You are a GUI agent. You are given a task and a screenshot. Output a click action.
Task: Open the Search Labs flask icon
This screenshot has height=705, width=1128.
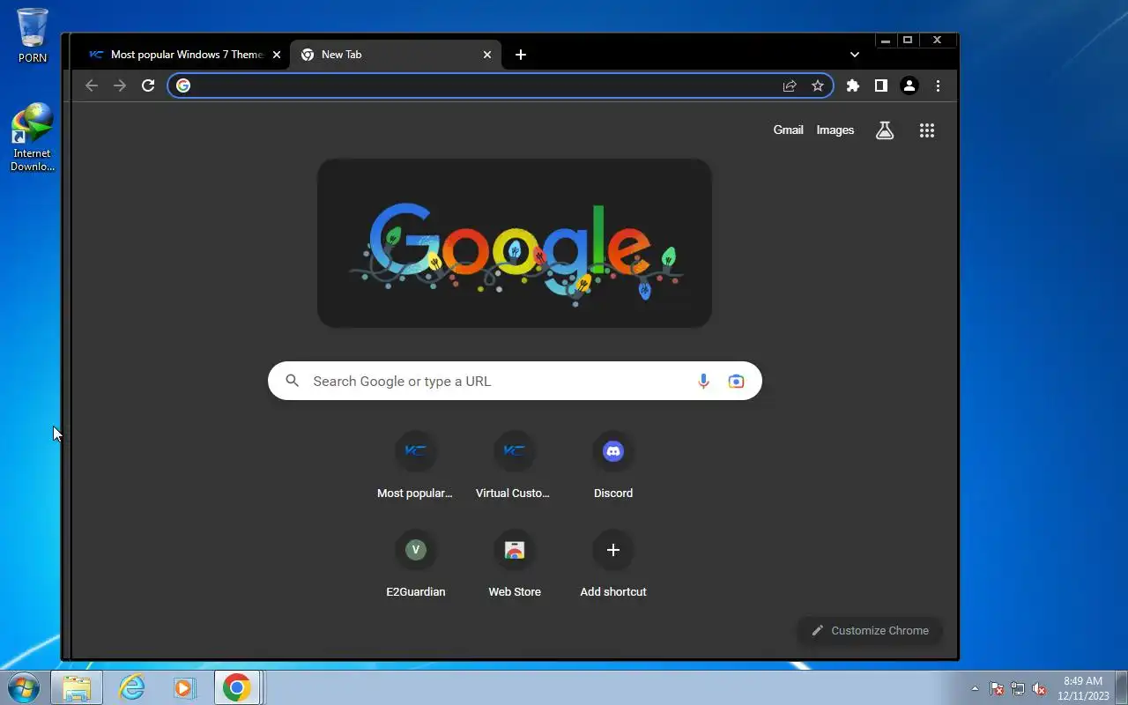pyautogui.click(x=885, y=130)
